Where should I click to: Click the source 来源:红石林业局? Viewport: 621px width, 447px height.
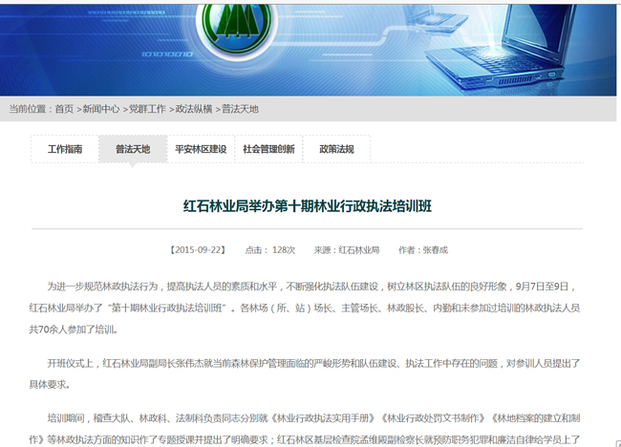(345, 249)
